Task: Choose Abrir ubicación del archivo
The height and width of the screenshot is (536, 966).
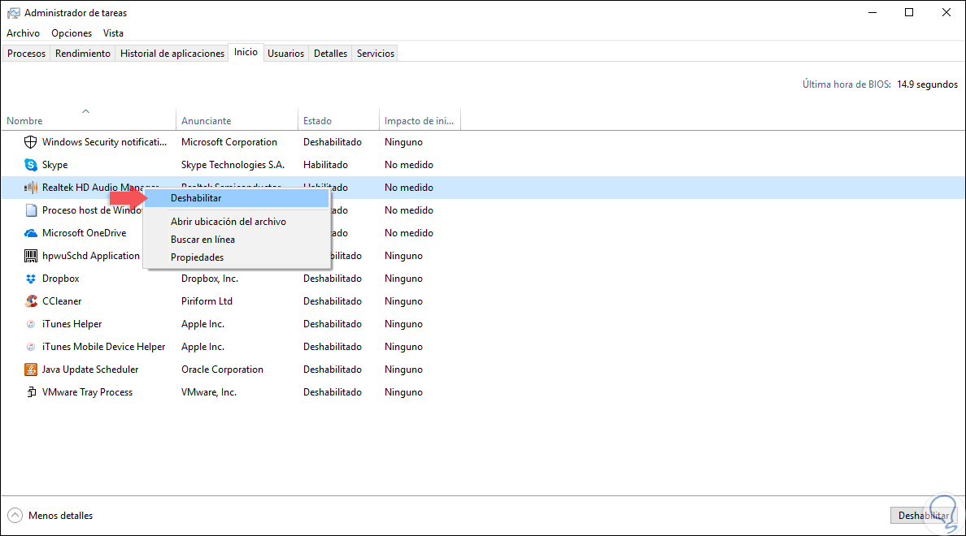Action: pos(237,222)
